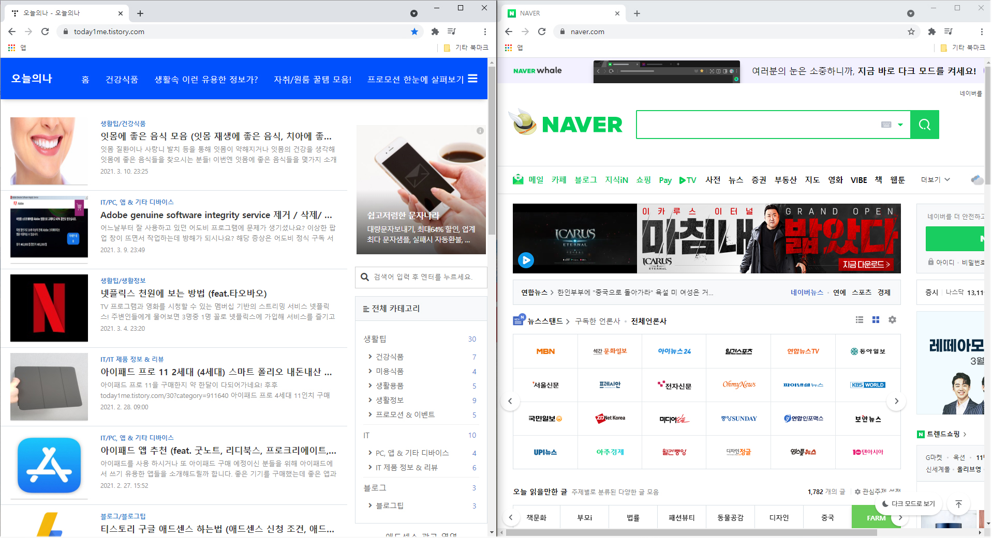Reload the today1me.tistory.com page
Screen dimensions: 992x538
[45, 32]
